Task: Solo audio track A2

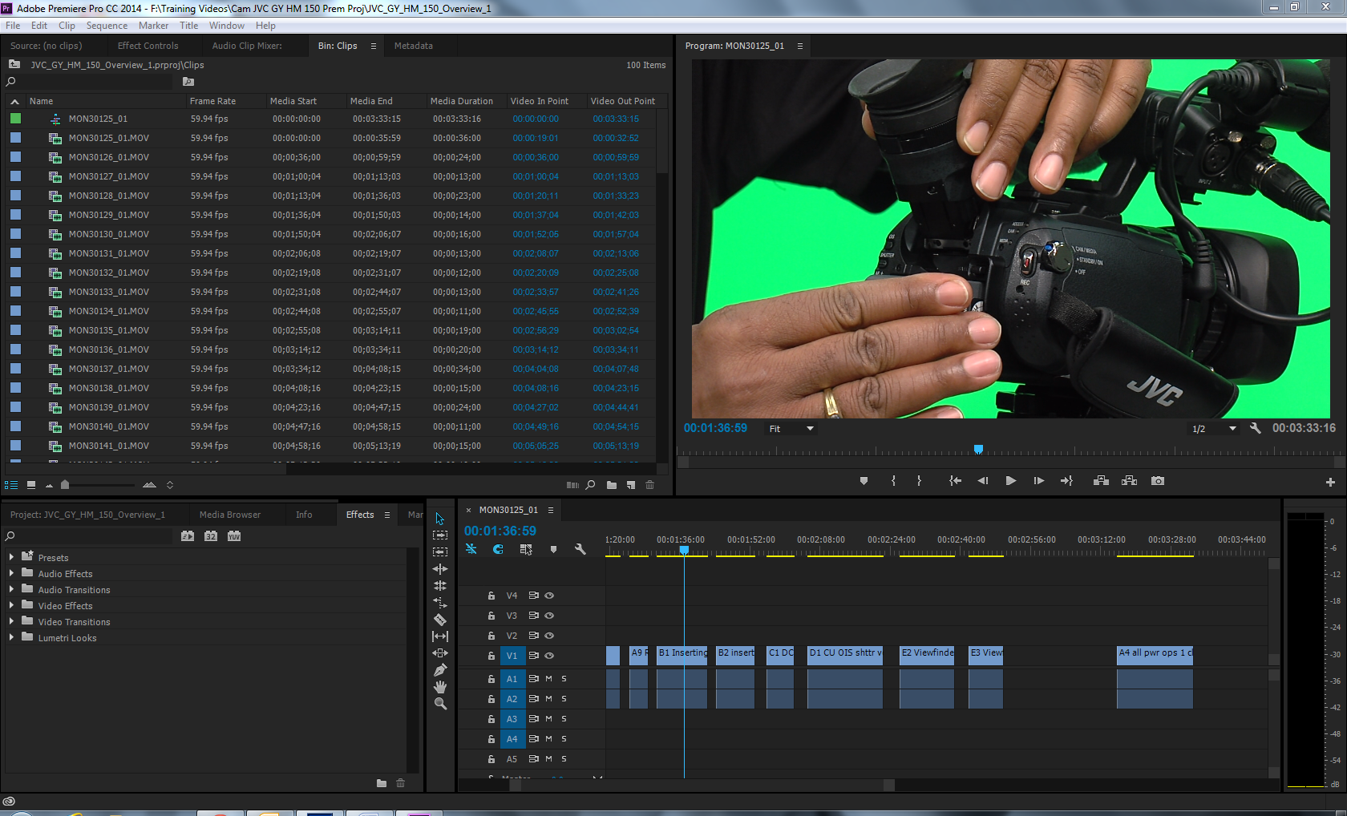Action: point(564,699)
